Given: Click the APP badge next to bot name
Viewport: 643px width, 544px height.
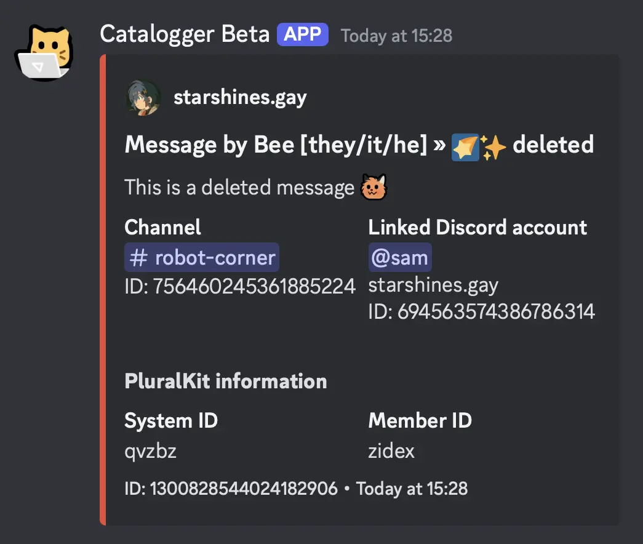Looking at the screenshot, I should coord(302,34).
